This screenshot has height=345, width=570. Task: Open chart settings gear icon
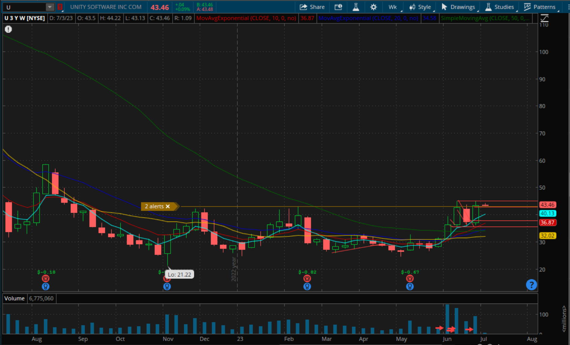373,7
